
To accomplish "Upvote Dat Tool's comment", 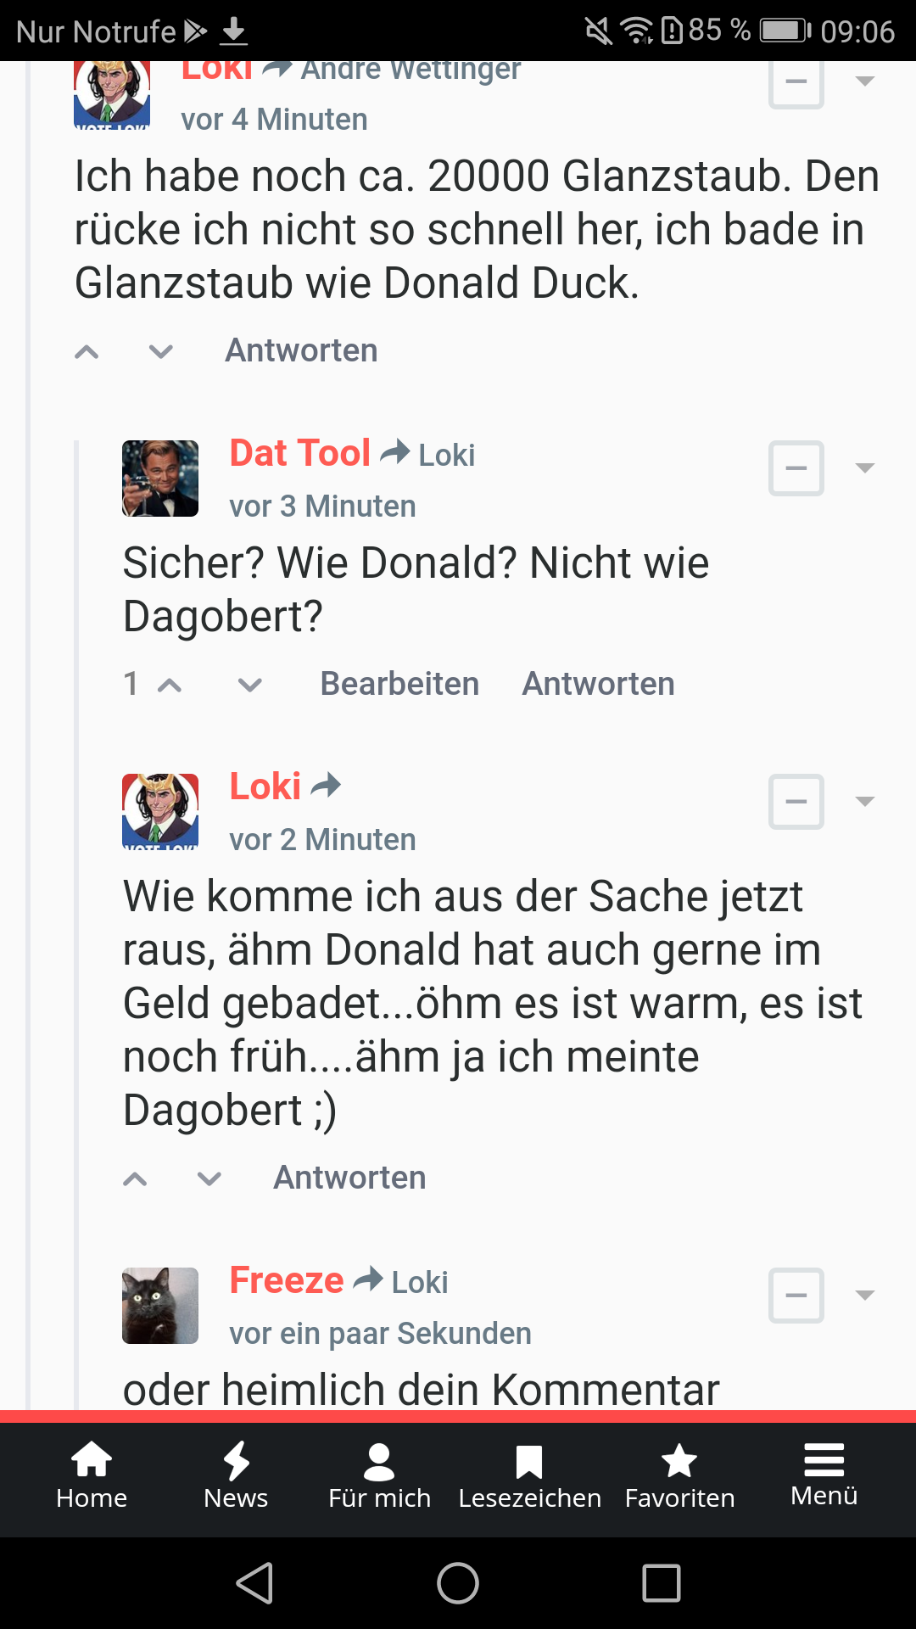I will point(170,685).
